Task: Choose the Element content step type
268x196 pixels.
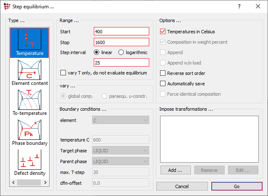Action: (x=30, y=71)
